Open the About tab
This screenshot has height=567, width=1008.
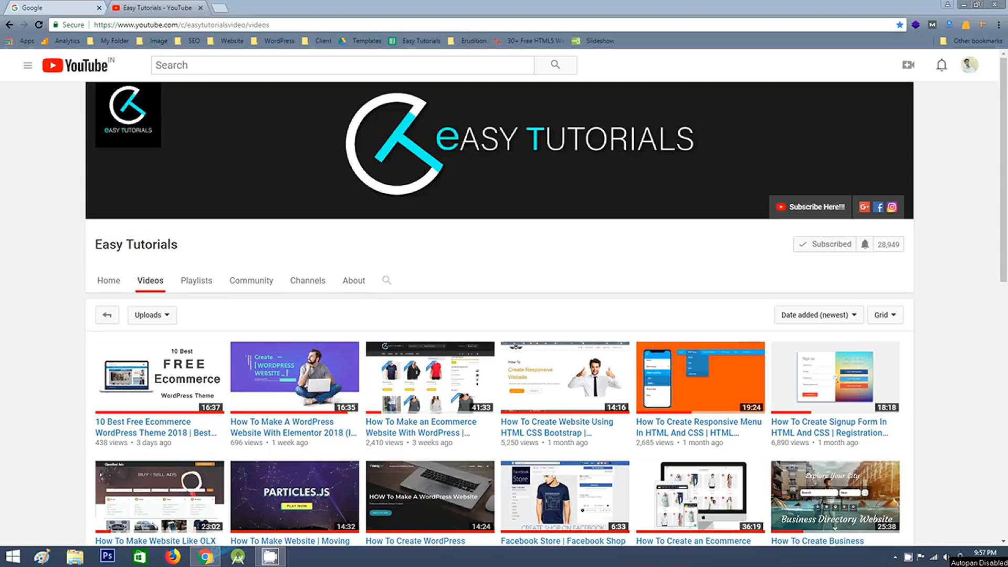pos(354,280)
